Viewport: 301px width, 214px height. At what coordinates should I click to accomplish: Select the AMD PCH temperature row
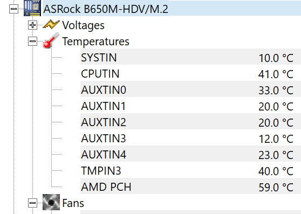pos(190,187)
